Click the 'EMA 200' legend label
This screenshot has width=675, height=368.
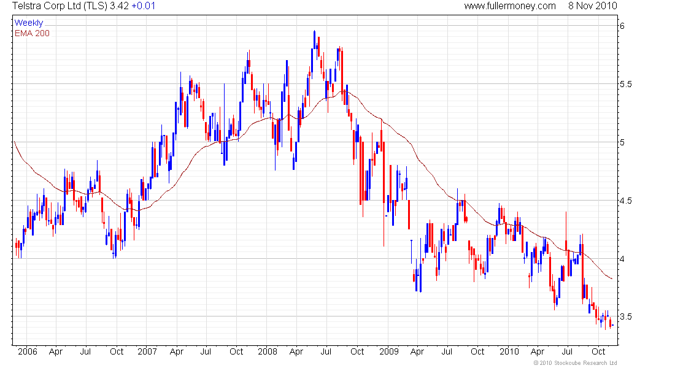coord(32,34)
